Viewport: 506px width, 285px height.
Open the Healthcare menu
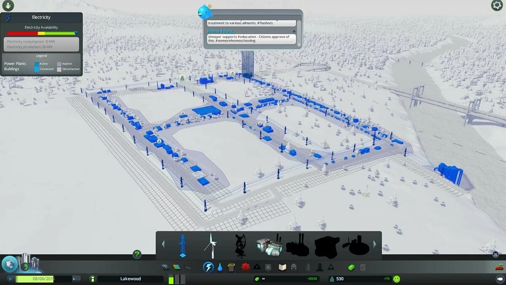click(245, 267)
